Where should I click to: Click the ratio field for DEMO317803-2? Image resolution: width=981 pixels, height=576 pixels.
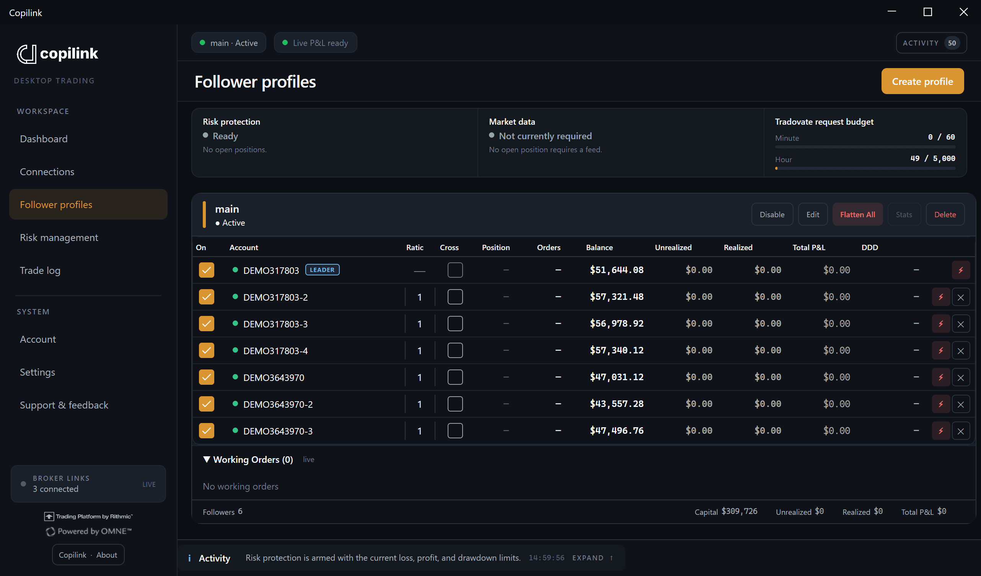click(420, 297)
